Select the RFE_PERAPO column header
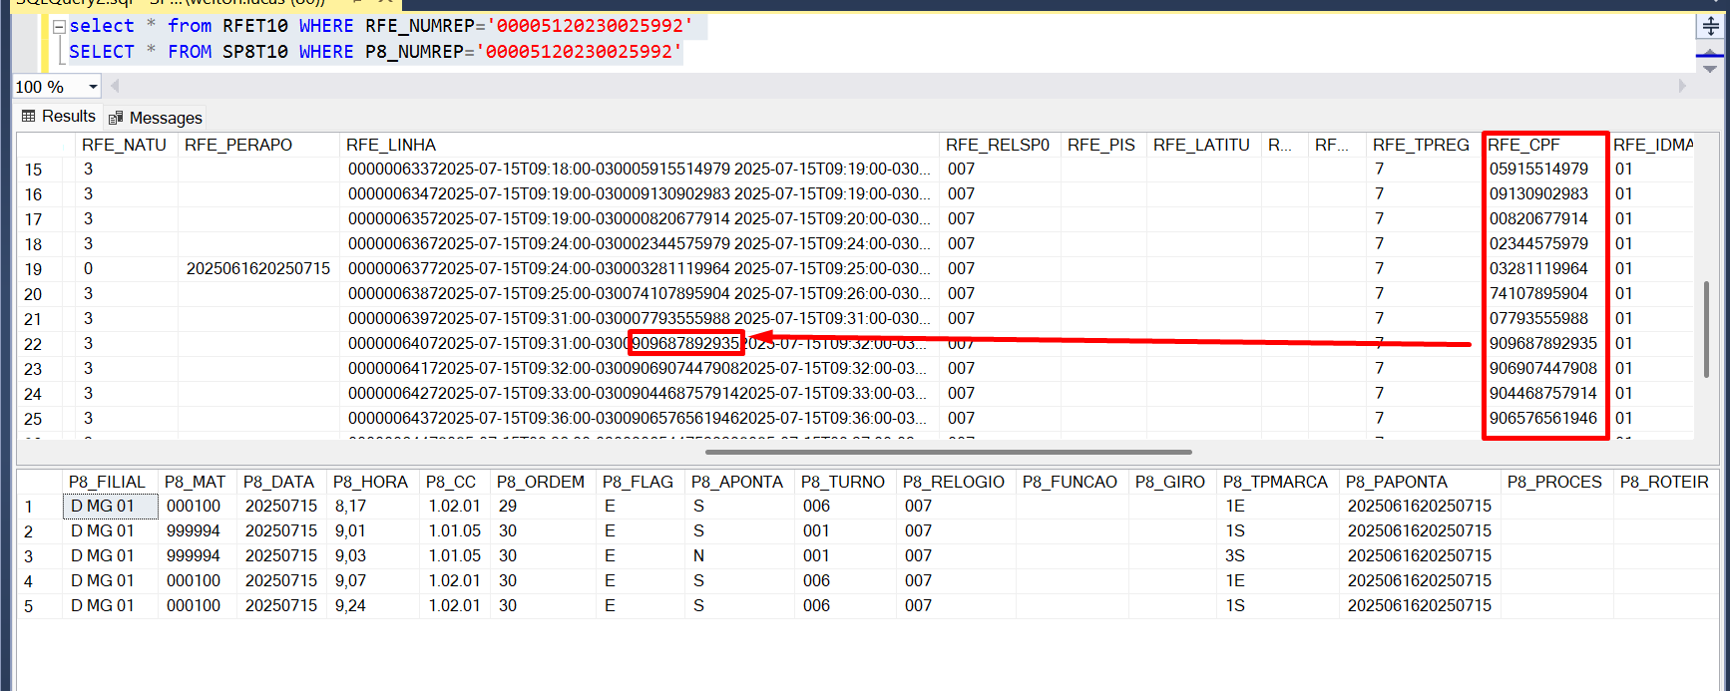The width and height of the screenshot is (1730, 691). [x=258, y=145]
